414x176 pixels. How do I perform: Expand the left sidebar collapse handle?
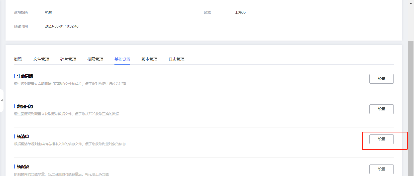pos(2,100)
